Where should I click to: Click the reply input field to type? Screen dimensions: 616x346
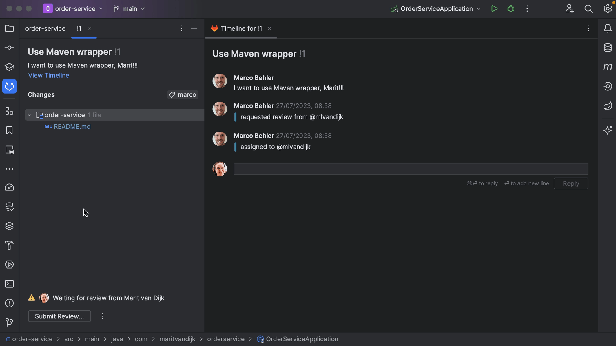(411, 168)
